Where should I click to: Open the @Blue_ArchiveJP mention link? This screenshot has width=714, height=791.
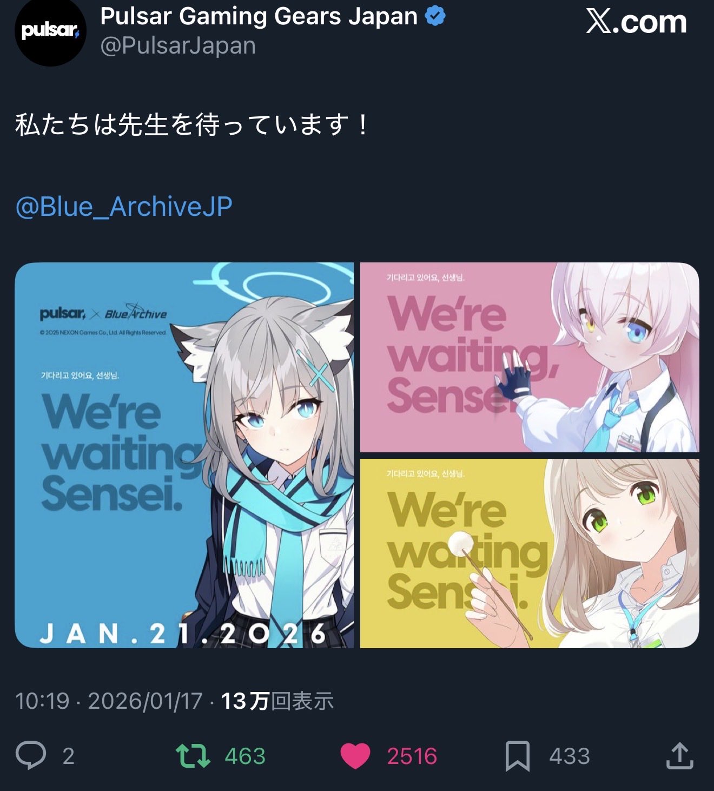tap(124, 207)
